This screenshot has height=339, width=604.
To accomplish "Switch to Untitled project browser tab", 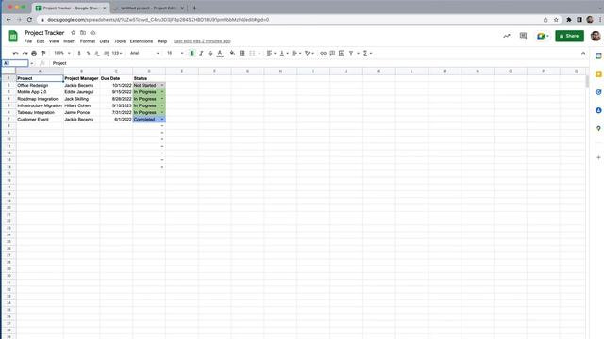I will [x=148, y=8].
